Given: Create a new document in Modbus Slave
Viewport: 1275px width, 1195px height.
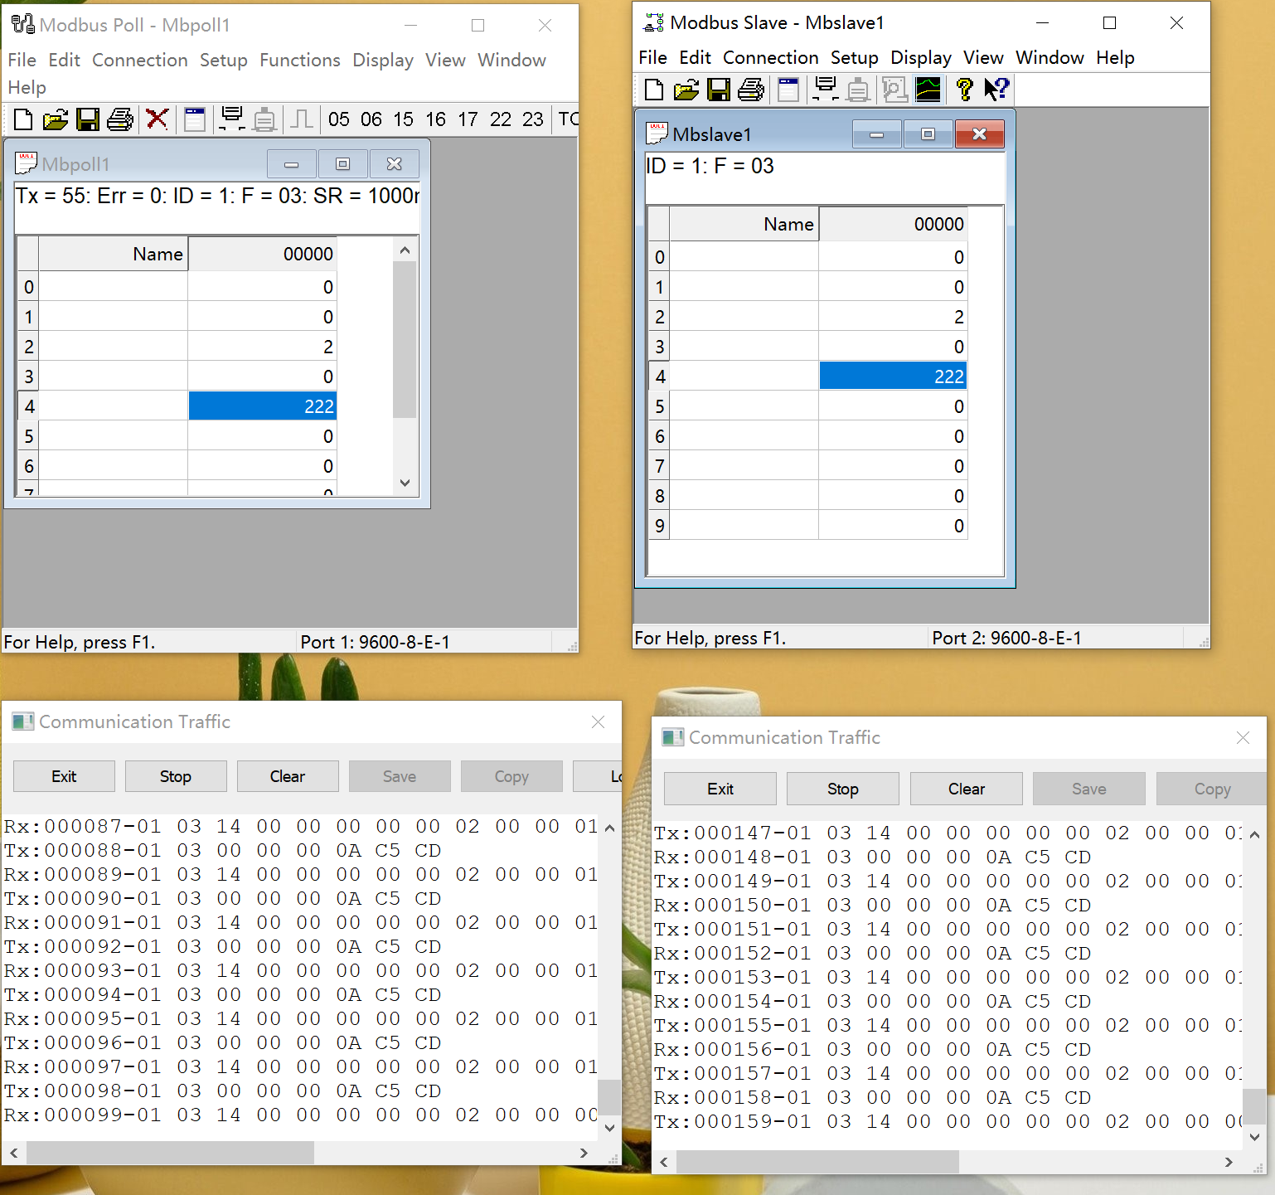Looking at the screenshot, I should click(x=654, y=90).
